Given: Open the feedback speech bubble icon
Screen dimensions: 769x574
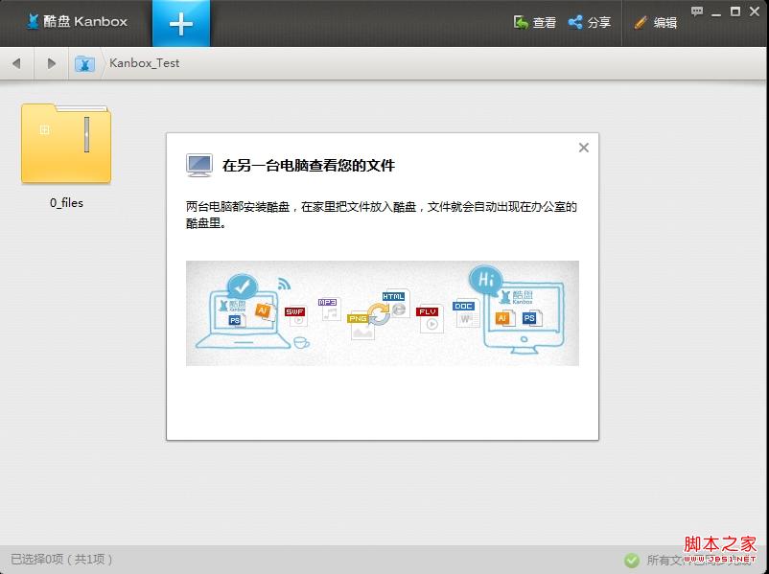Looking at the screenshot, I should pos(696,11).
